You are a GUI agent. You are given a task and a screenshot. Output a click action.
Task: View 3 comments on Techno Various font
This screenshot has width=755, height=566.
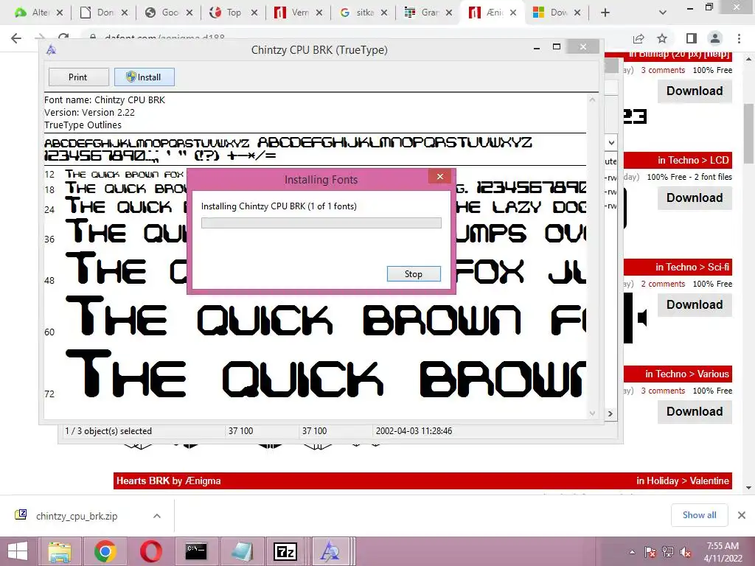point(663,391)
